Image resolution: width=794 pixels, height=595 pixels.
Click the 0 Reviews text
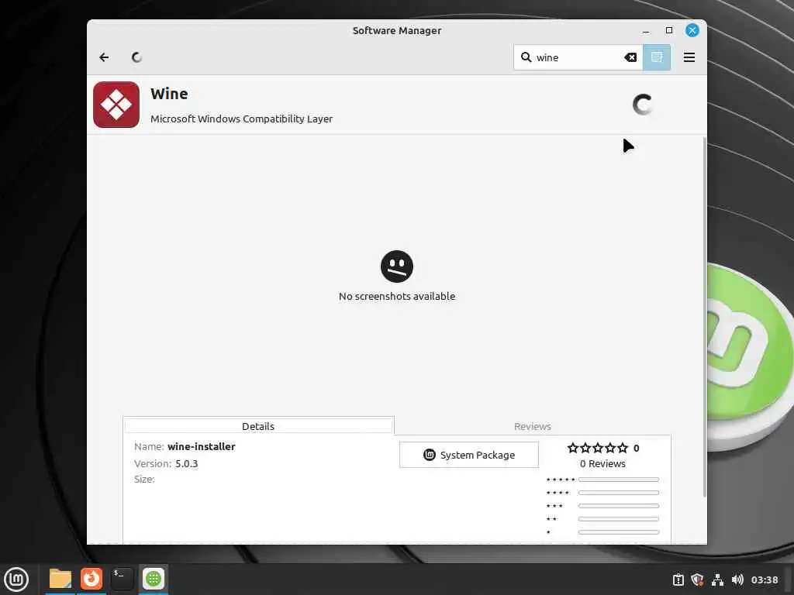602,463
